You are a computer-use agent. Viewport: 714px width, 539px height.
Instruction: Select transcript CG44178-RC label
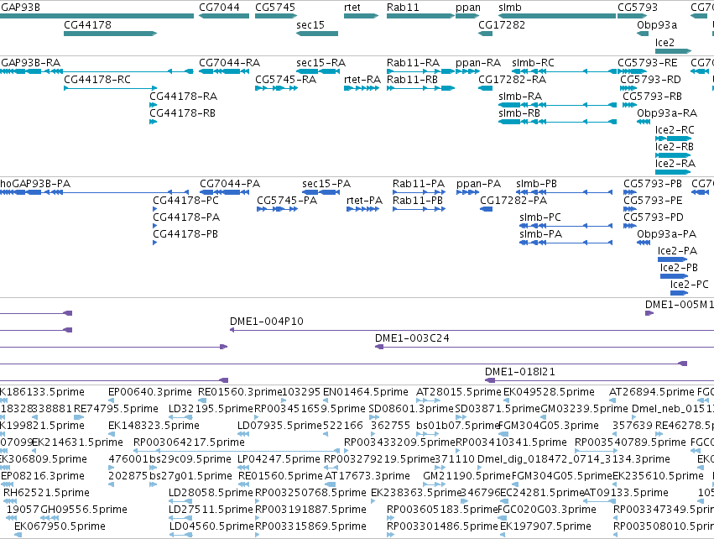[97, 79]
